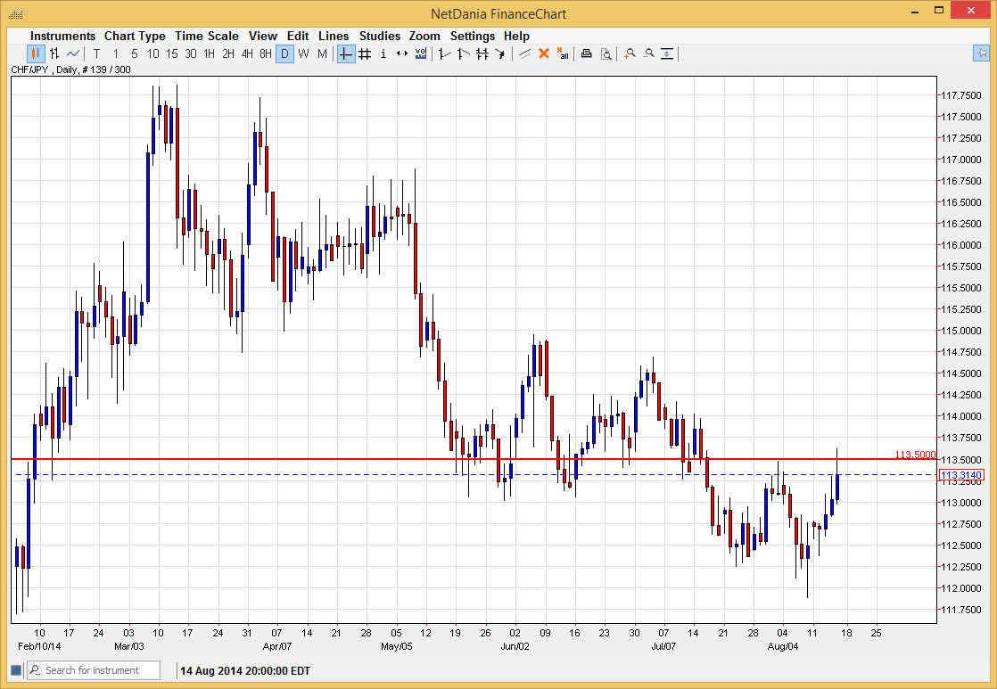Toggle the Daily timeframe button
The image size is (997, 689).
tap(284, 54)
